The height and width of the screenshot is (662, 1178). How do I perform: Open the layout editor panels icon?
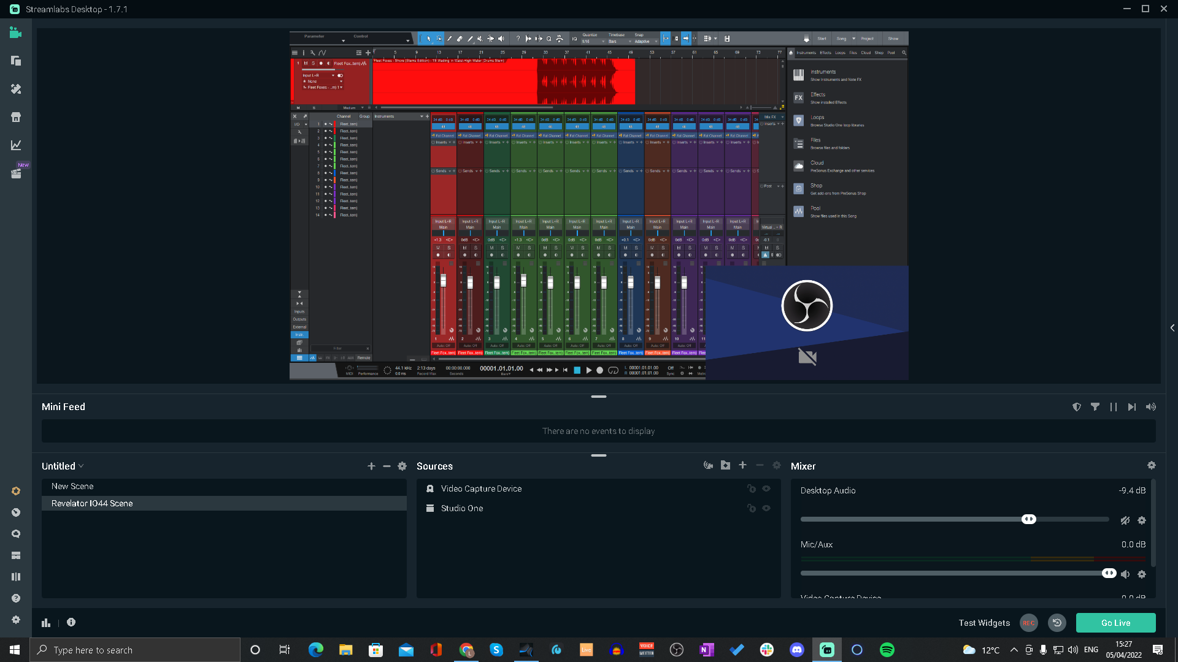point(16,555)
